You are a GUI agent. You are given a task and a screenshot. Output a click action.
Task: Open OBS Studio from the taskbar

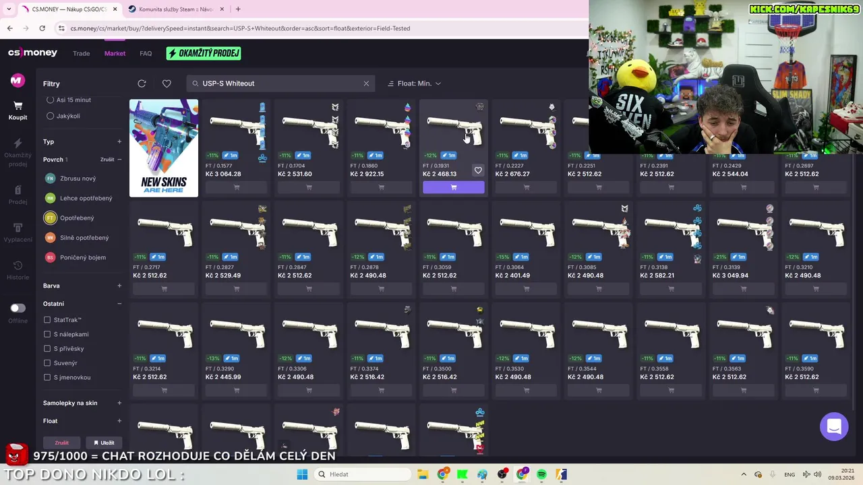coord(502,474)
